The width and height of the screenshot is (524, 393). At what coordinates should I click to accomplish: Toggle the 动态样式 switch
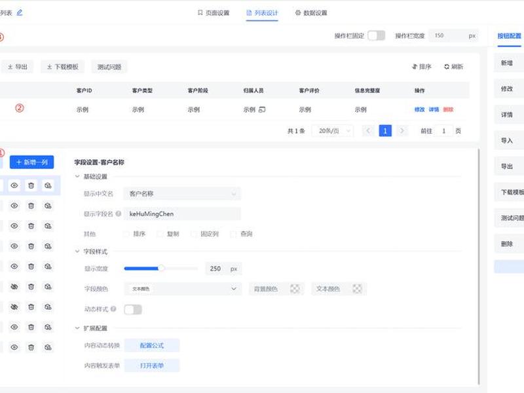click(133, 309)
